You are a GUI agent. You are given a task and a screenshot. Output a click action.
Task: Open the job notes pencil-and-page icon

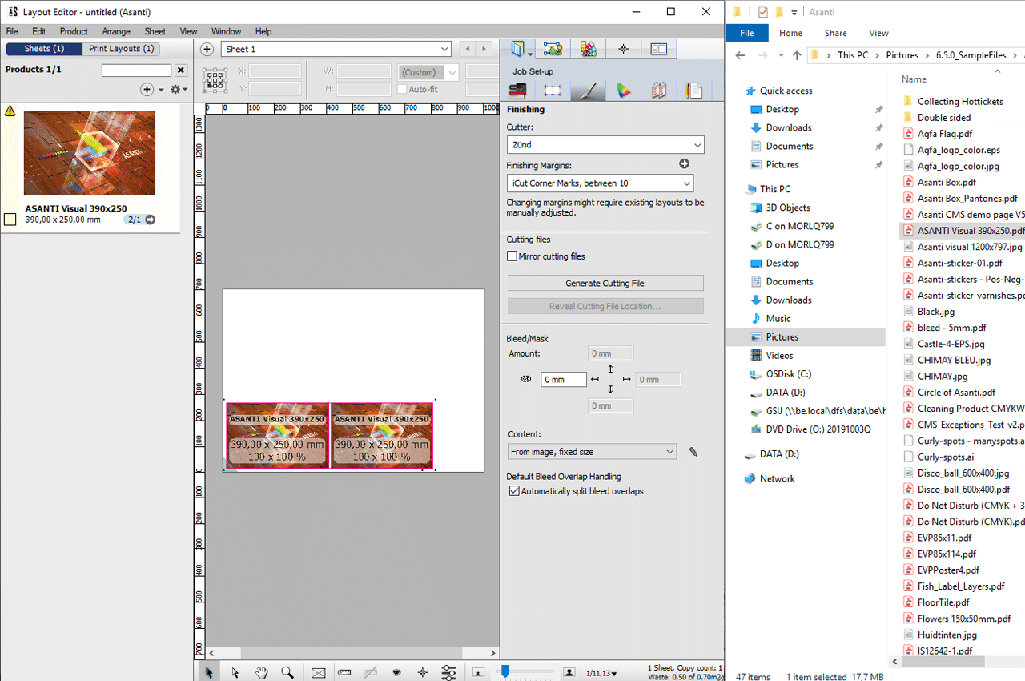[693, 91]
